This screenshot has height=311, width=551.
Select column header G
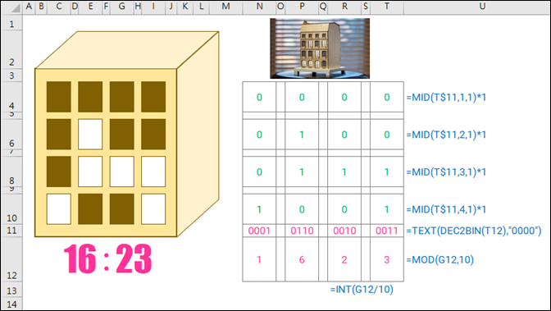tap(122, 7)
